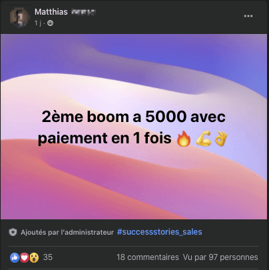Click "Vu par 97 personnes"
Image resolution: width=269 pixels, height=270 pixels.
(x=220, y=257)
